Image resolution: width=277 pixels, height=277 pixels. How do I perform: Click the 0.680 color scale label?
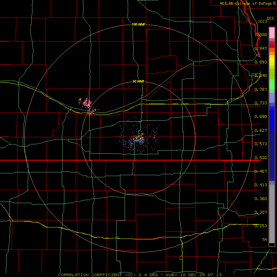pos(261,117)
